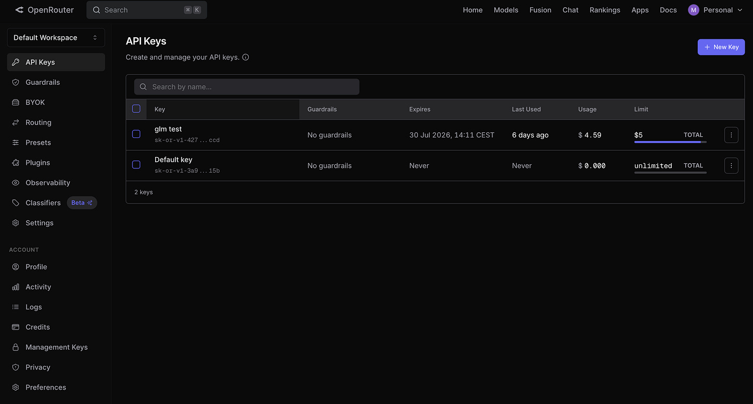The width and height of the screenshot is (753, 404).
Task: Check the Default key checkbox
Action: [x=137, y=165]
